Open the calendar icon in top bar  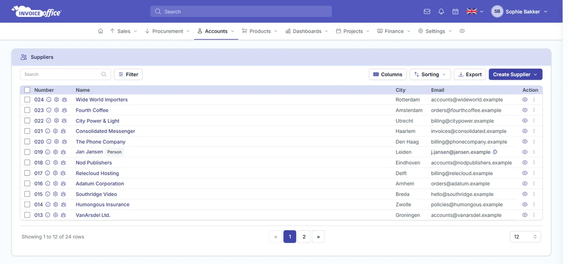tap(455, 12)
